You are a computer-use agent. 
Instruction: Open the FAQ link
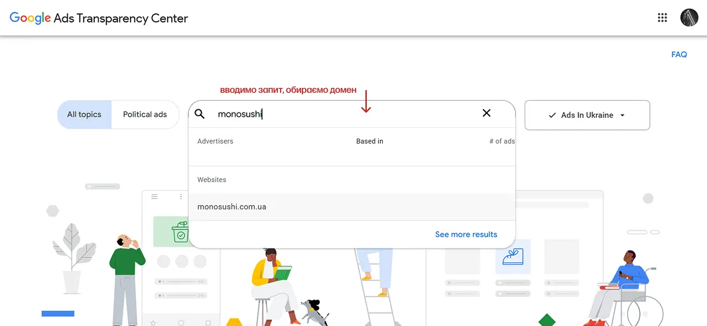point(679,54)
